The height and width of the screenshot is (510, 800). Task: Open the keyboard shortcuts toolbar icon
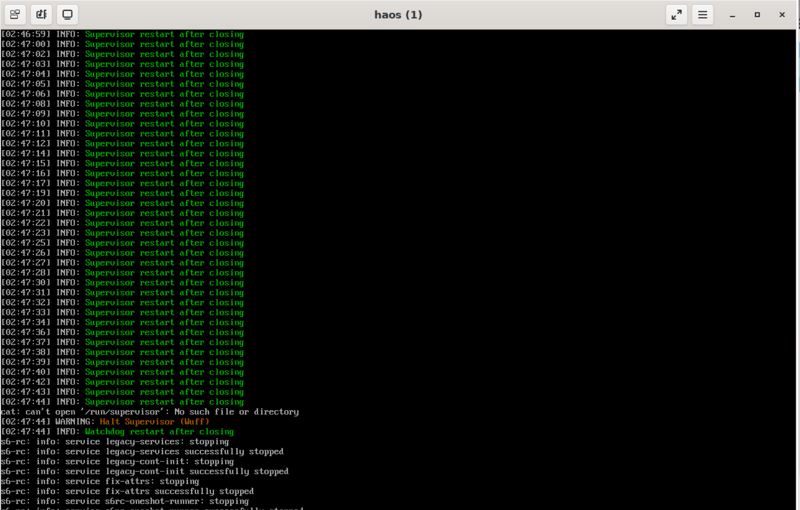point(41,14)
